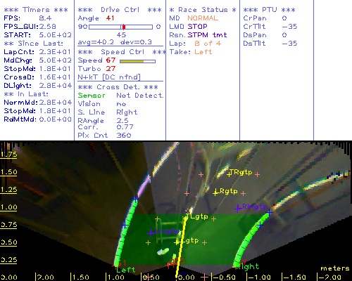Click red marker on Angle slider bar

(x=124, y=27)
